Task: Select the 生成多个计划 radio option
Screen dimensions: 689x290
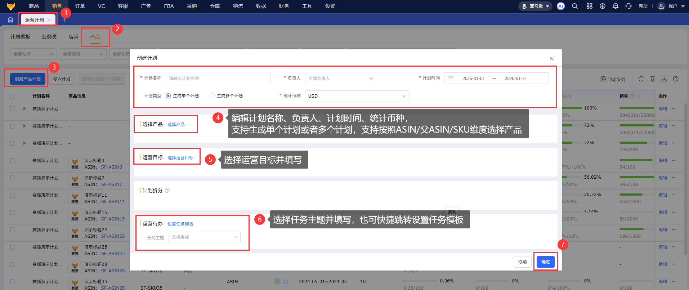Action: (212, 96)
